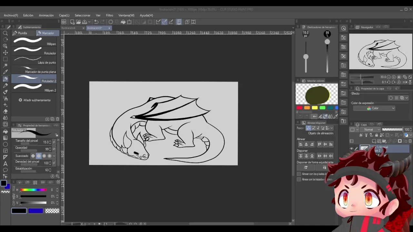Select the Balloon tool
This screenshot has width=413, height=232.
[x=5, y=170]
